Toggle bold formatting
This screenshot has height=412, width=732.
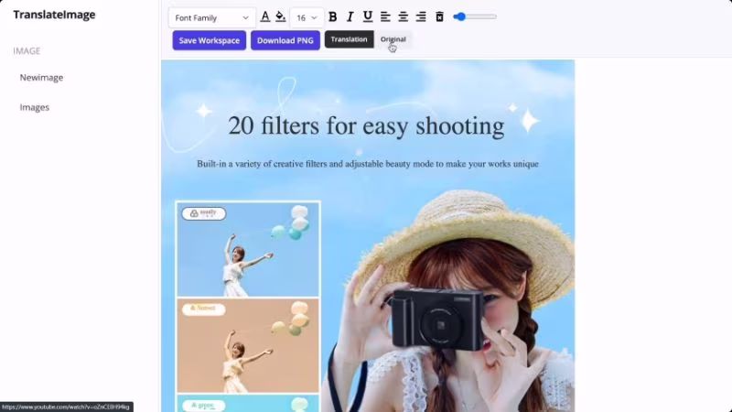[333, 17]
